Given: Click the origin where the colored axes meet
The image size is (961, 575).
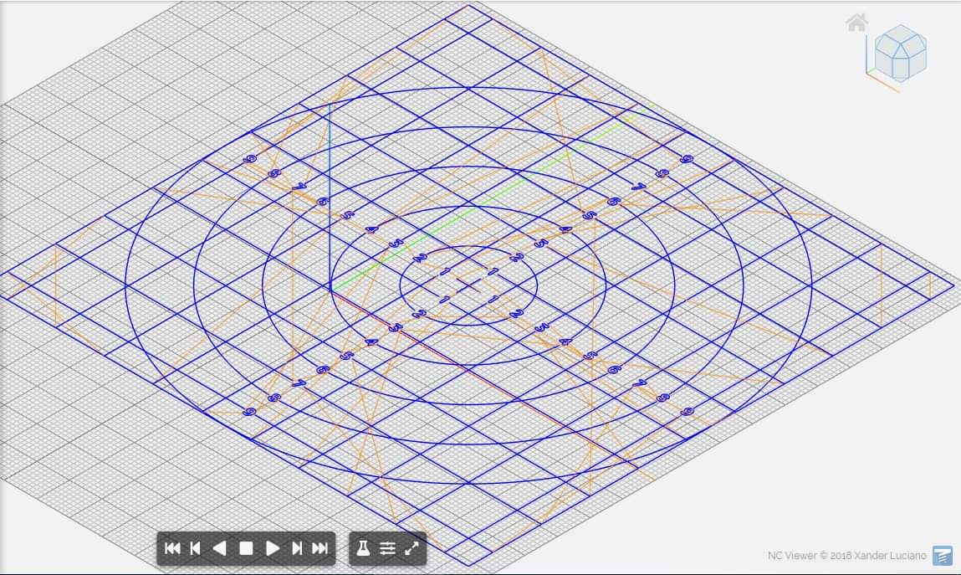Looking at the screenshot, I should [x=330, y=289].
